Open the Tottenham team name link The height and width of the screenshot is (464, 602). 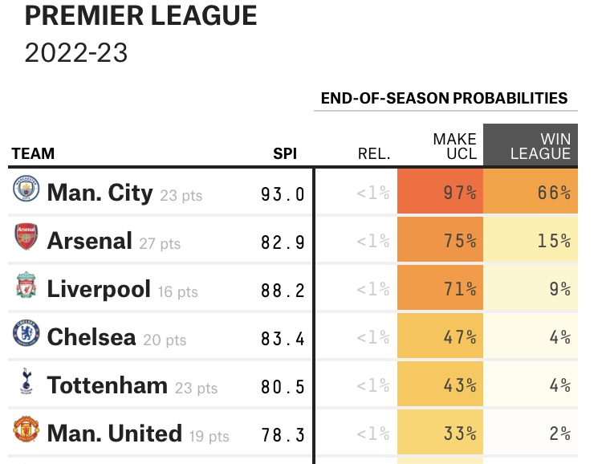pos(107,385)
